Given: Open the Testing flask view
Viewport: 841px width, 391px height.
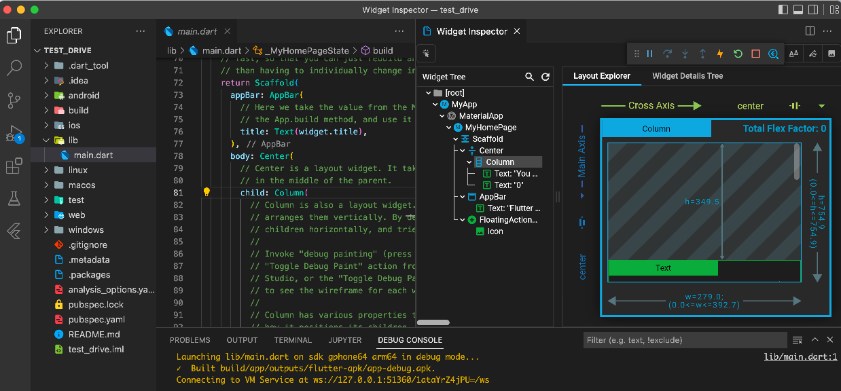Looking at the screenshot, I should [14, 198].
